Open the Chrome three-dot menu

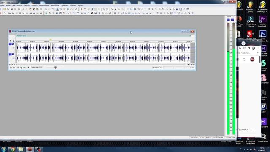point(258,49)
